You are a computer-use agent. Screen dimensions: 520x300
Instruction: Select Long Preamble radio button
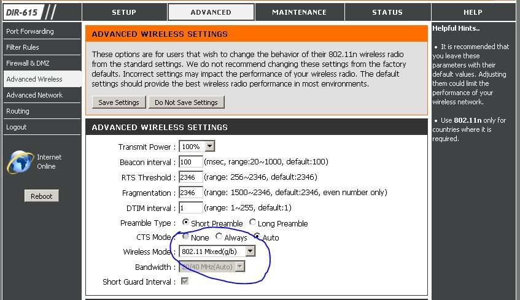pos(252,223)
